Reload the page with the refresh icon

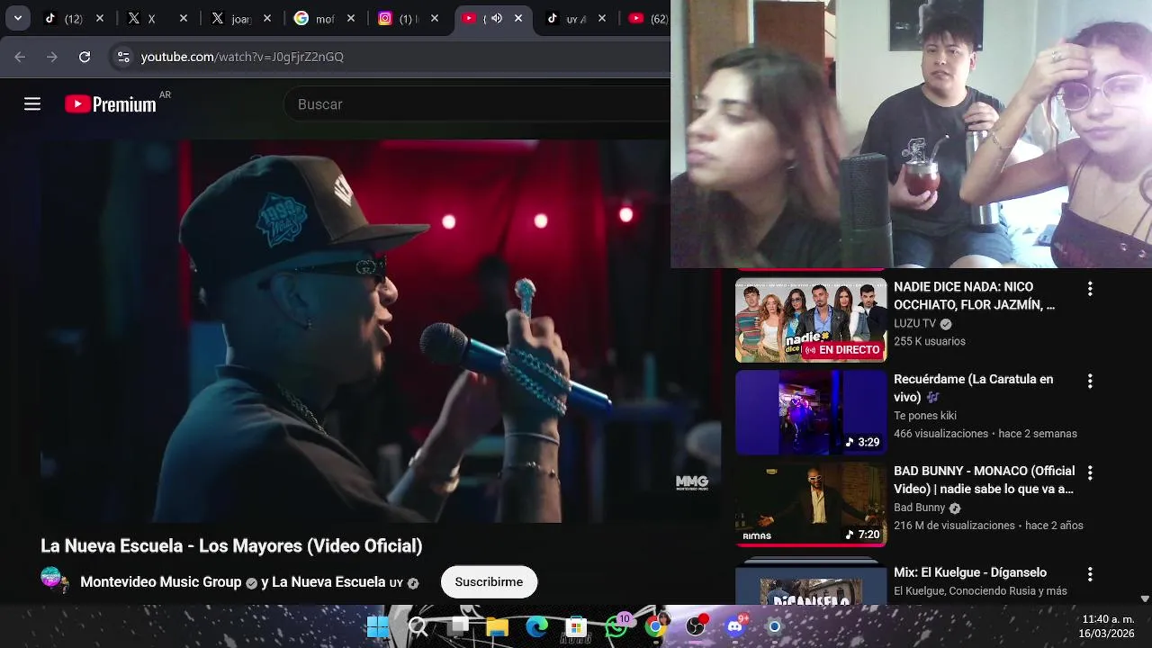click(85, 57)
